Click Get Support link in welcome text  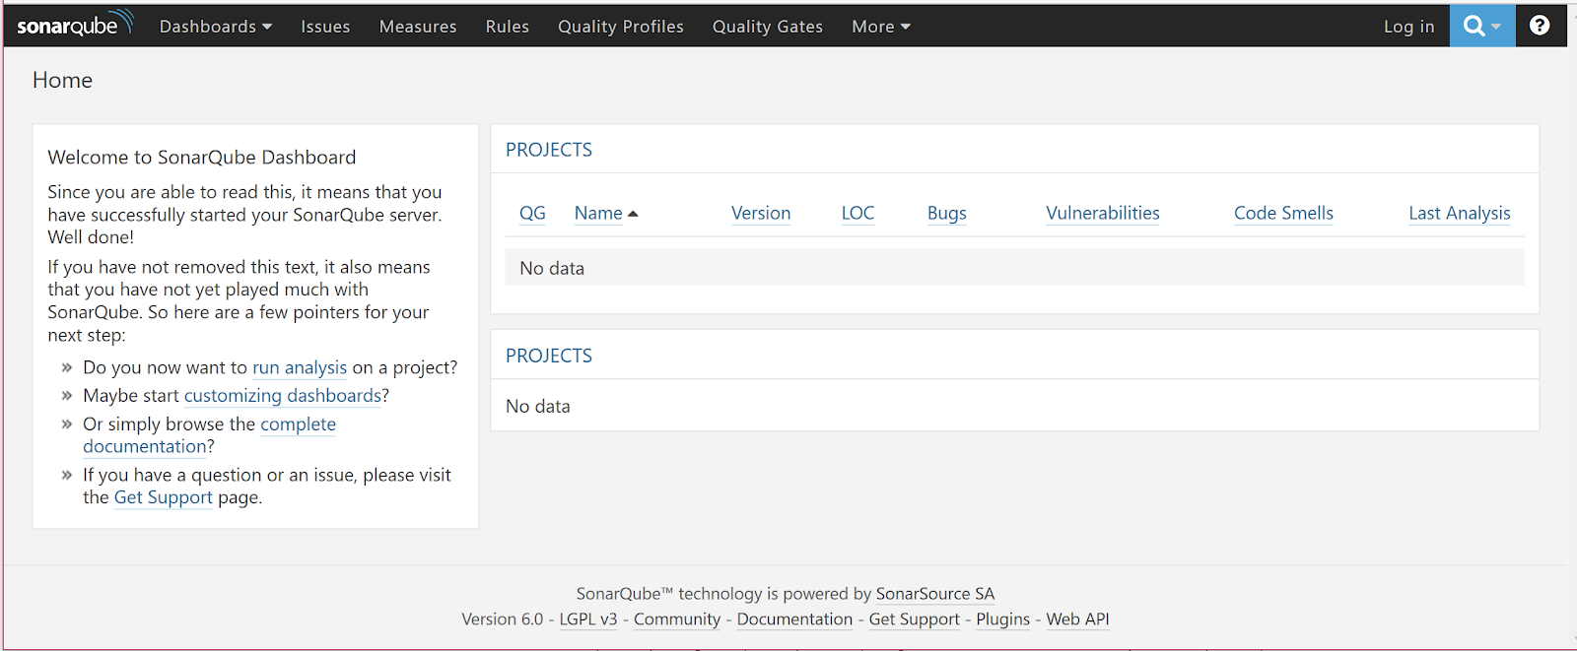164,497
